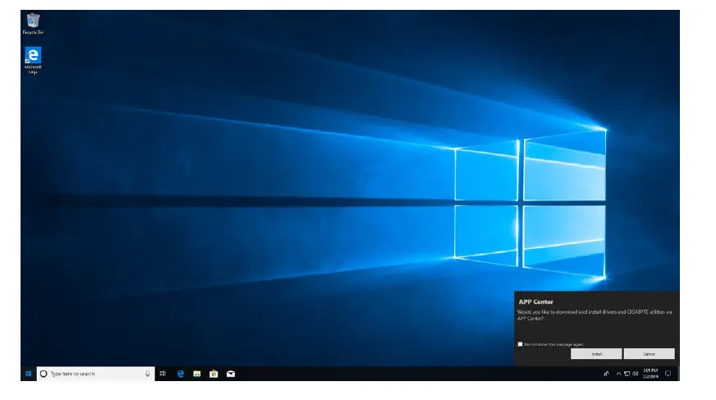Click the 'Would you like to download' message

click(x=594, y=315)
